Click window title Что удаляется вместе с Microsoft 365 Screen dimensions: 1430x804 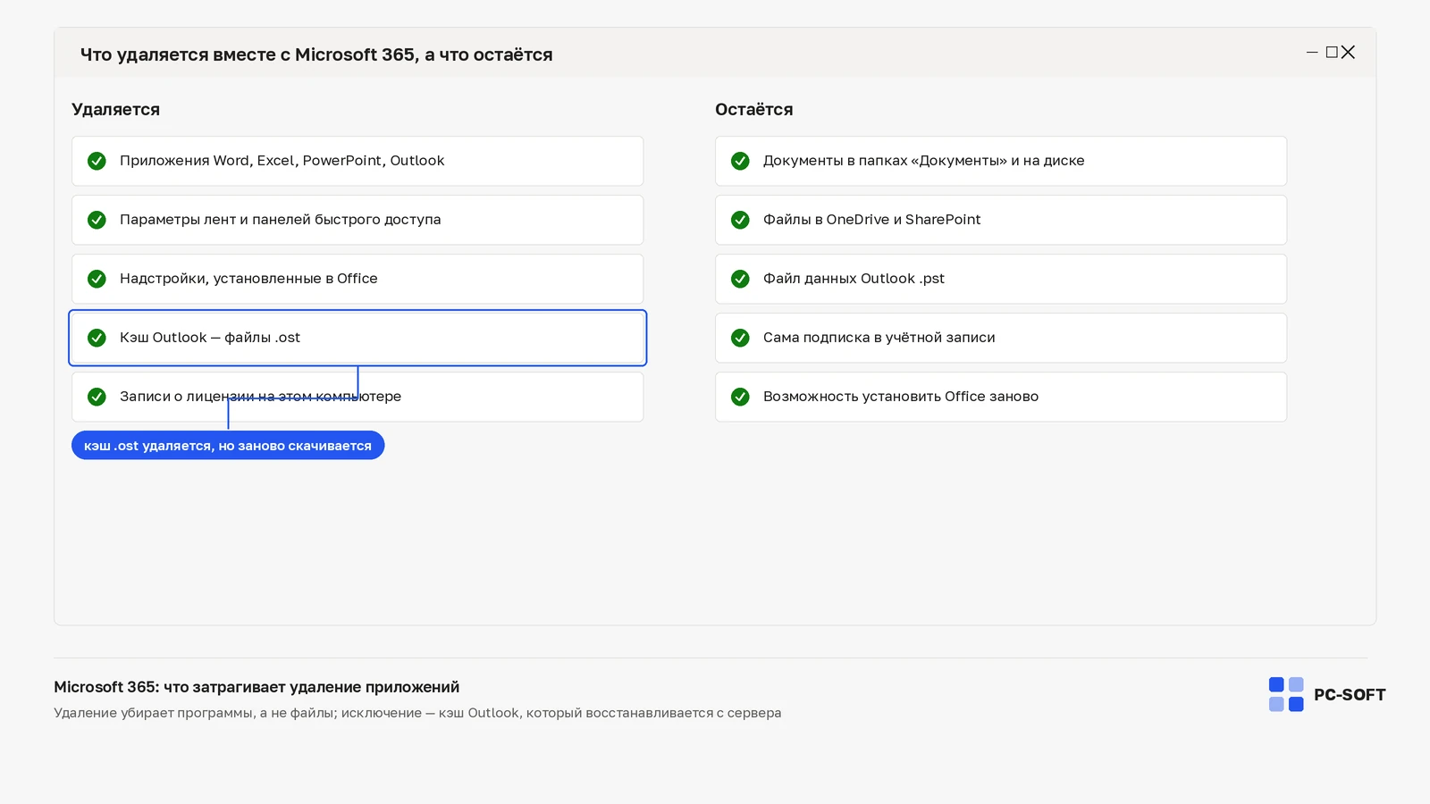316,54
